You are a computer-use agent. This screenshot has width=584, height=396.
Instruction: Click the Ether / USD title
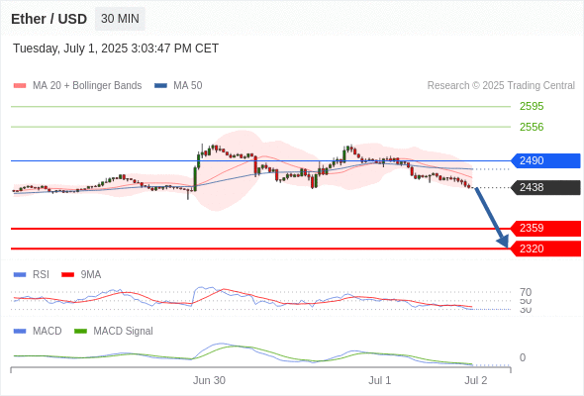pos(49,19)
